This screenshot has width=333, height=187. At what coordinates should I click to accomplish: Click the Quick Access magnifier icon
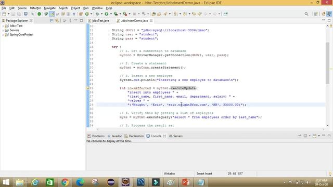(x=306, y=14)
